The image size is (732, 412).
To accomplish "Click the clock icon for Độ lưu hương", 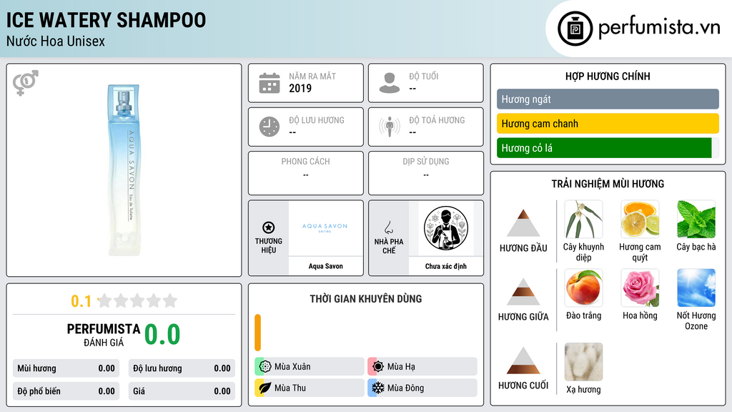I will click(x=269, y=127).
